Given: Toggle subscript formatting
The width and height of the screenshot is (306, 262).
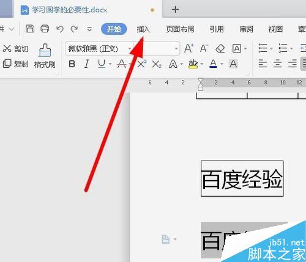Looking at the screenshot, I should coord(157,64).
